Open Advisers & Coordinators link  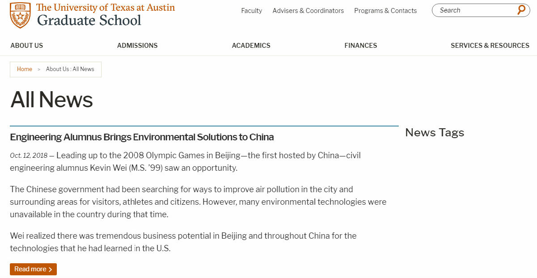point(308,11)
